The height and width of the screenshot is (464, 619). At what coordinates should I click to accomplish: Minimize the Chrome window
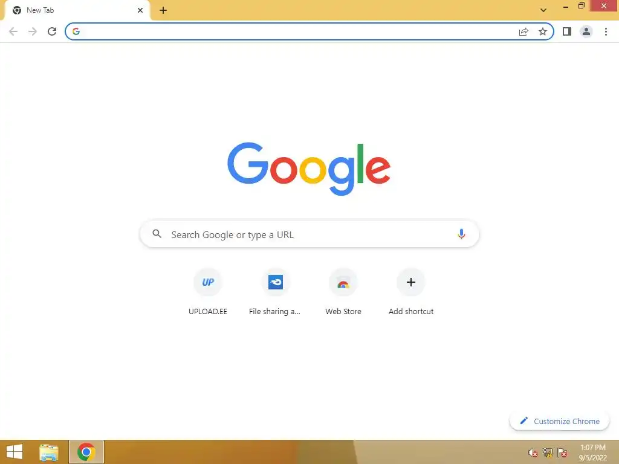[x=566, y=7]
